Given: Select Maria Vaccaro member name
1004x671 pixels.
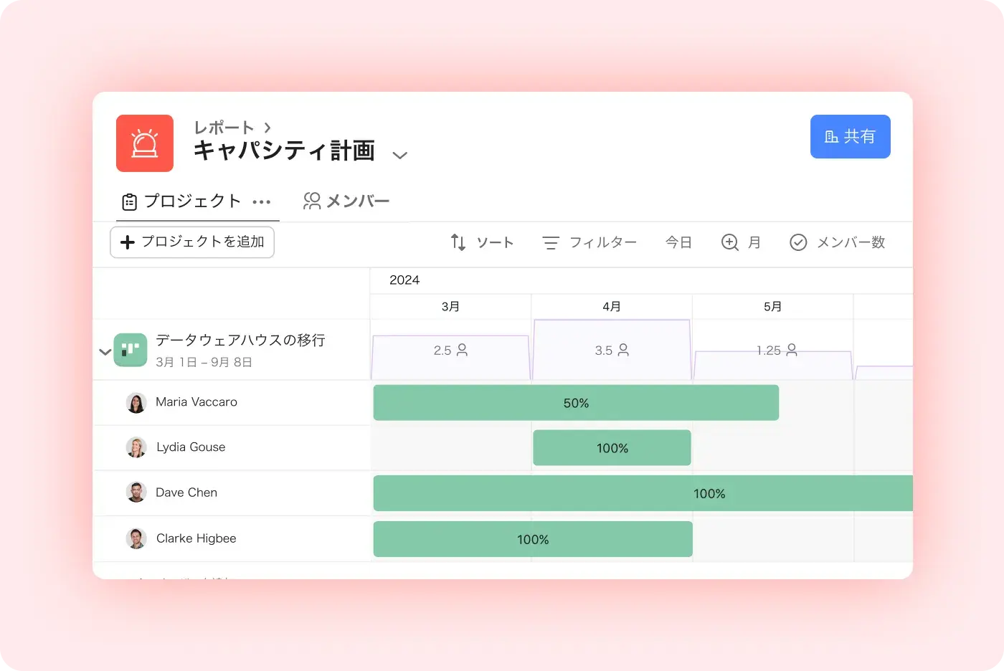Looking at the screenshot, I should point(196,402).
